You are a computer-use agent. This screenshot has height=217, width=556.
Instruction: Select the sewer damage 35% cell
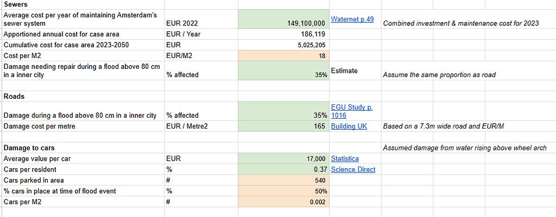point(283,71)
